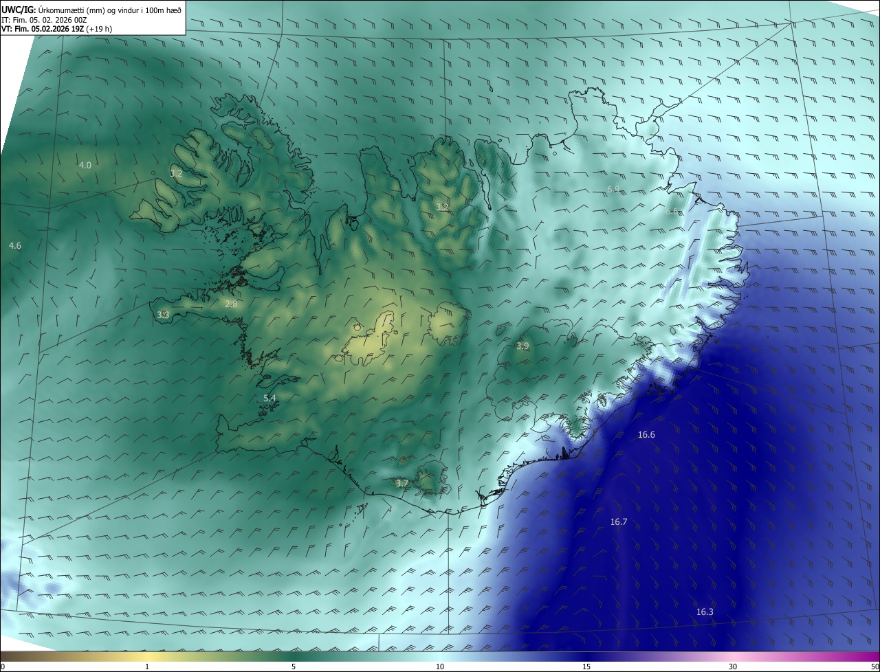Click the 3.7 value label on the map
Viewport: 880px width, 672px height.
coord(402,483)
